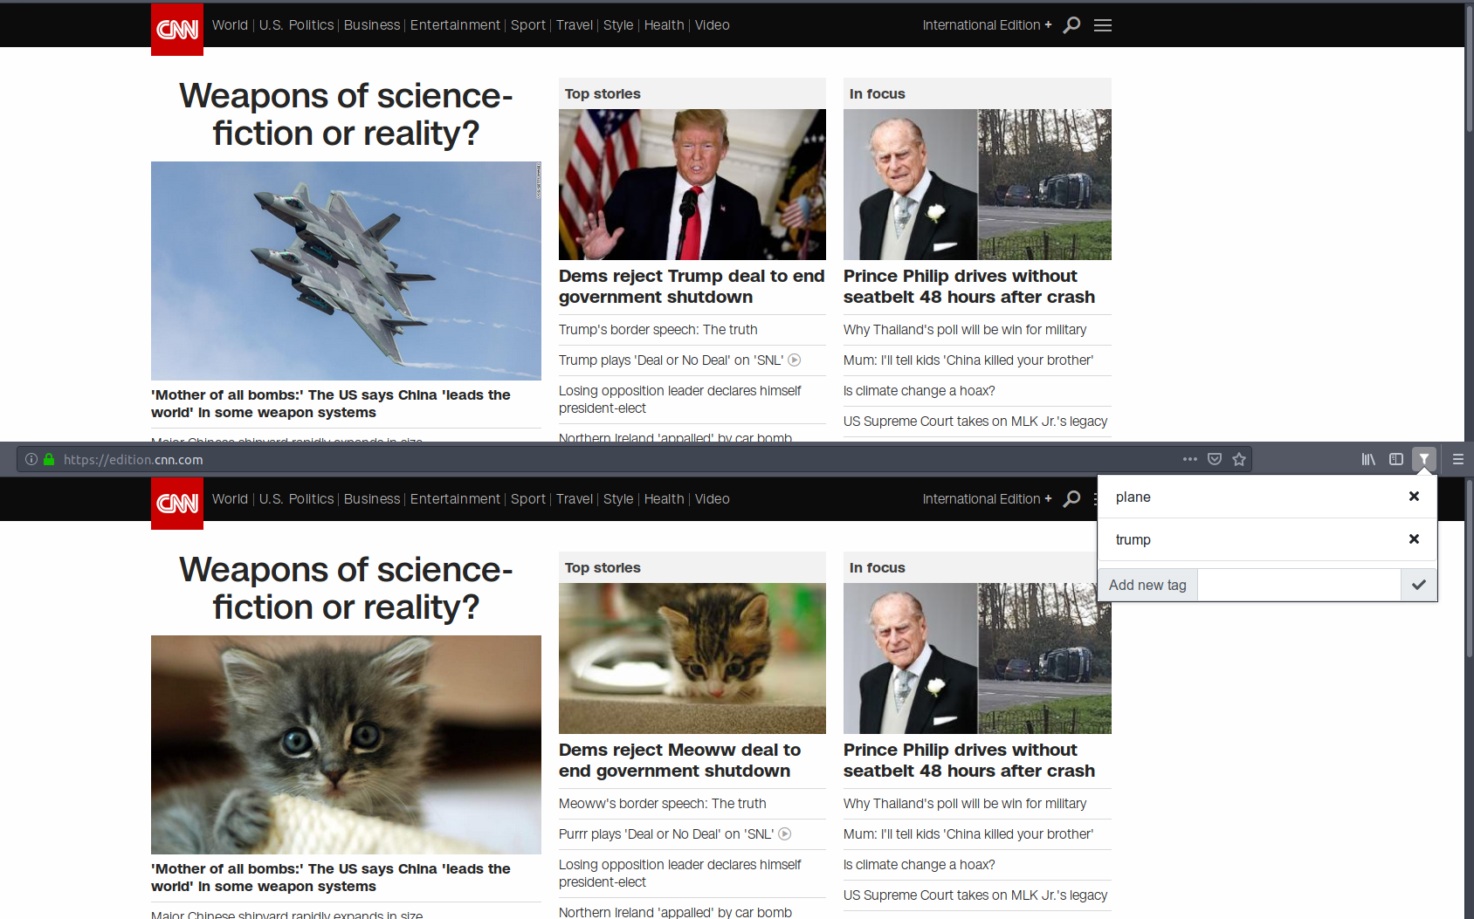Bookmark this page with the star icon
Viewport: 1474px width, 919px height.
[x=1239, y=459]
